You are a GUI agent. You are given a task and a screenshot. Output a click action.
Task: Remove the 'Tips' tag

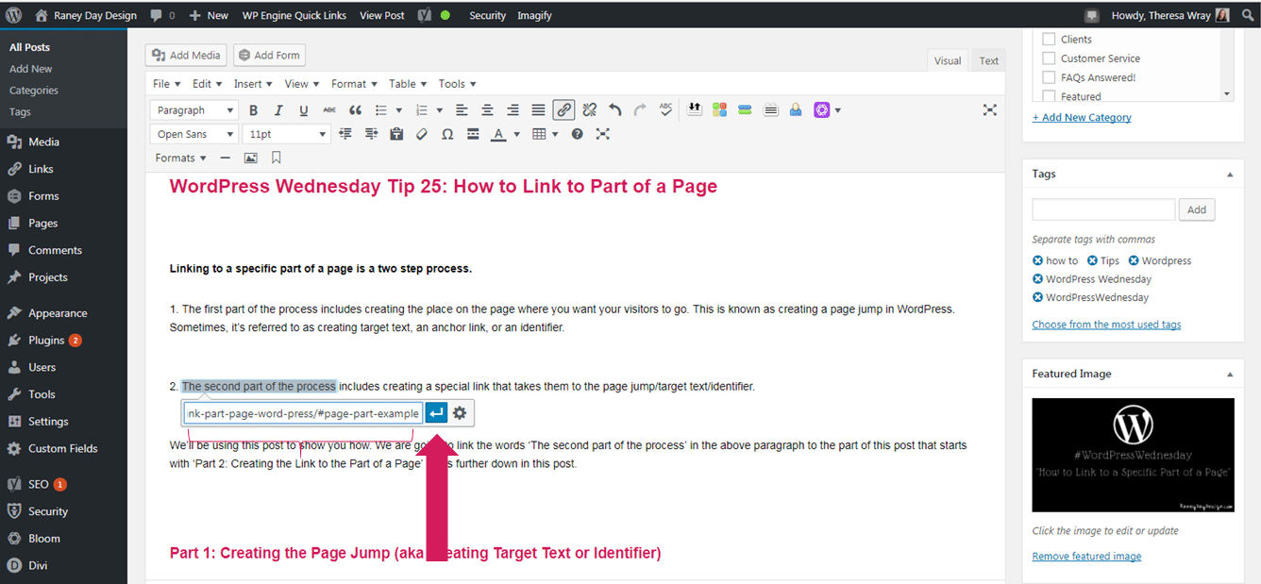[x=1092, y=260]
